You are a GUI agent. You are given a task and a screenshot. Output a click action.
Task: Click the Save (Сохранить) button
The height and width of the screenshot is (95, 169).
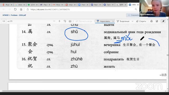coord(133,15)
